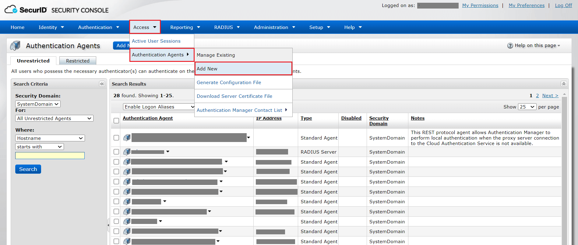
Task: Click the SecurID cloud logo icon
Action: [11, 9]
